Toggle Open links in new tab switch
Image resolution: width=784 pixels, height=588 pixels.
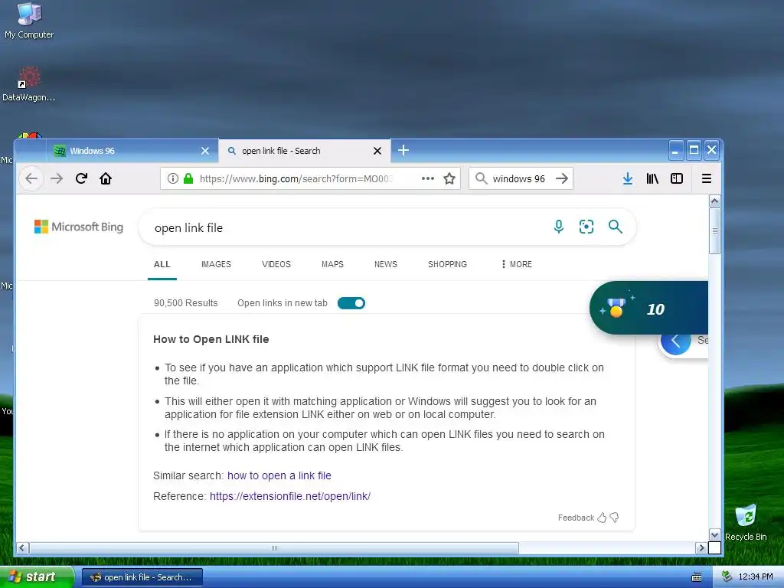(351, 303)
